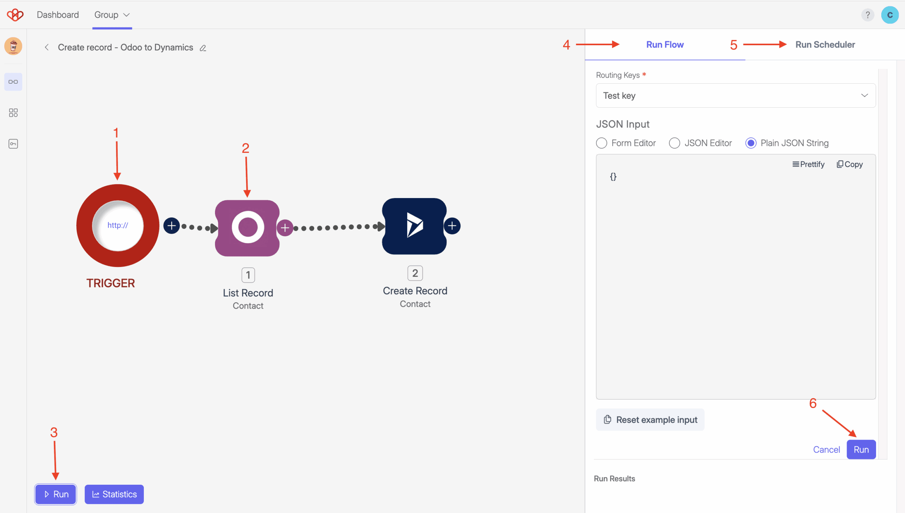Select the Dynamics Create Record node
Viewport: 905px width, 513px height.
pos(414,226)
